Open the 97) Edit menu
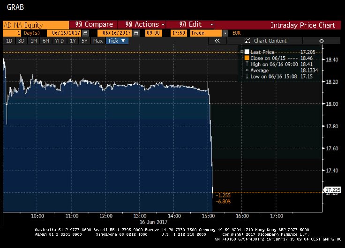Viewport: 345px width, 248px height. (x=190, y=25)
